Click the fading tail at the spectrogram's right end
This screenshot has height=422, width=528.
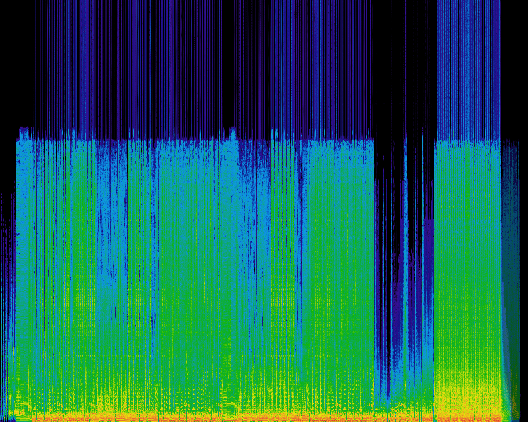click(511, 288)
